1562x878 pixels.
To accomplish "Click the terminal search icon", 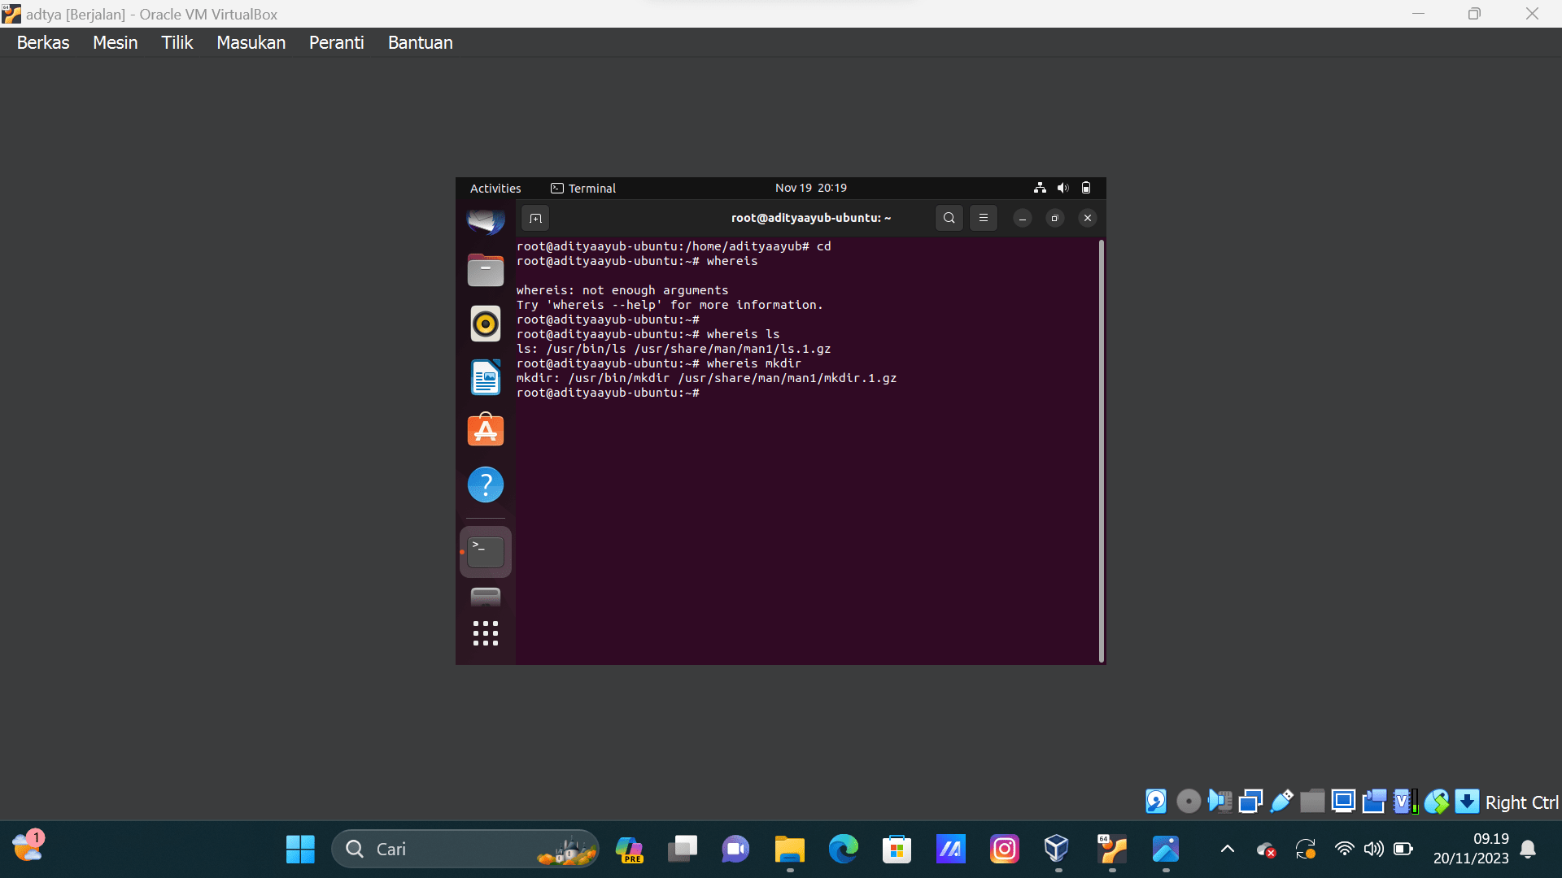I will coord(949,218).
